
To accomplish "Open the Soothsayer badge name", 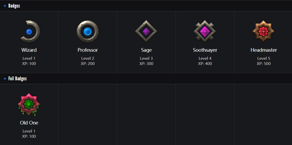I will (x=205, y=50).
